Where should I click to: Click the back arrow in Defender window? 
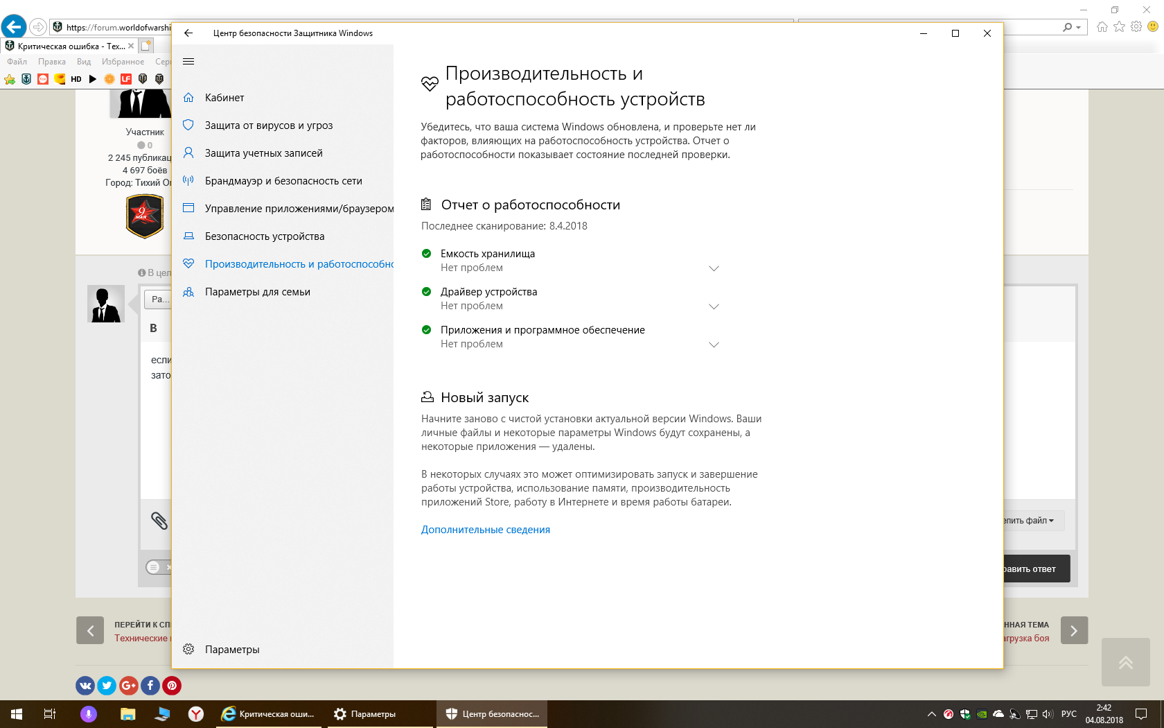(x=188, y=33)
